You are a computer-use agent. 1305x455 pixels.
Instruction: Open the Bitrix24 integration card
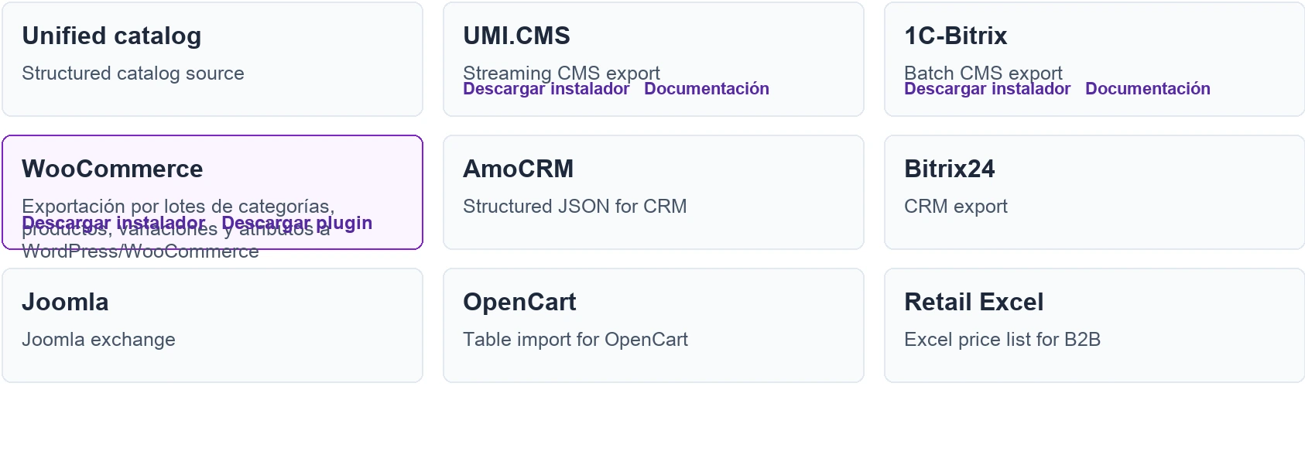1094,193
